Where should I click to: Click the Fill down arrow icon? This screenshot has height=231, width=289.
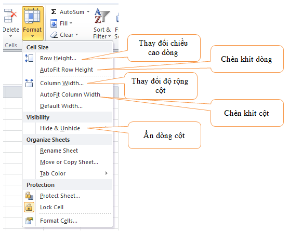(x=54, y=23)
